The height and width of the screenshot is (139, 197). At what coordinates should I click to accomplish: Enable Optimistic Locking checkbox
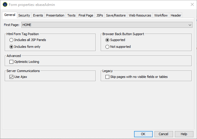coord(12,62)
